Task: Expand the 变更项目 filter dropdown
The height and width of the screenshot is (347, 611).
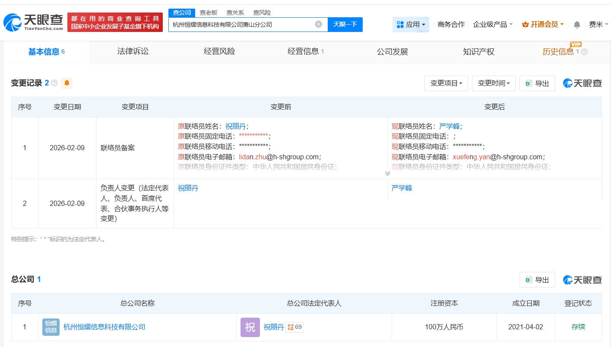Action: click(x=446, y=83)
